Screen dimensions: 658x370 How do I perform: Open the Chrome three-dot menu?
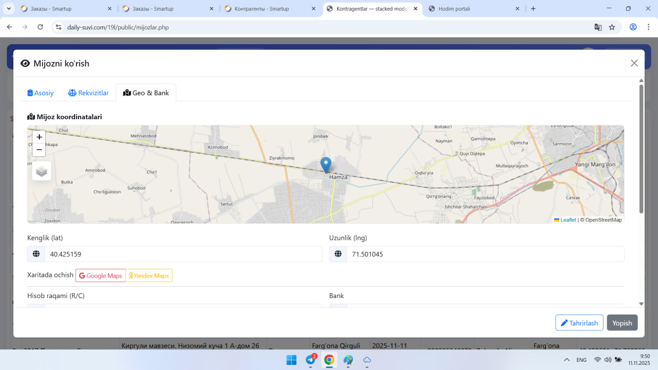coord(648,27)
